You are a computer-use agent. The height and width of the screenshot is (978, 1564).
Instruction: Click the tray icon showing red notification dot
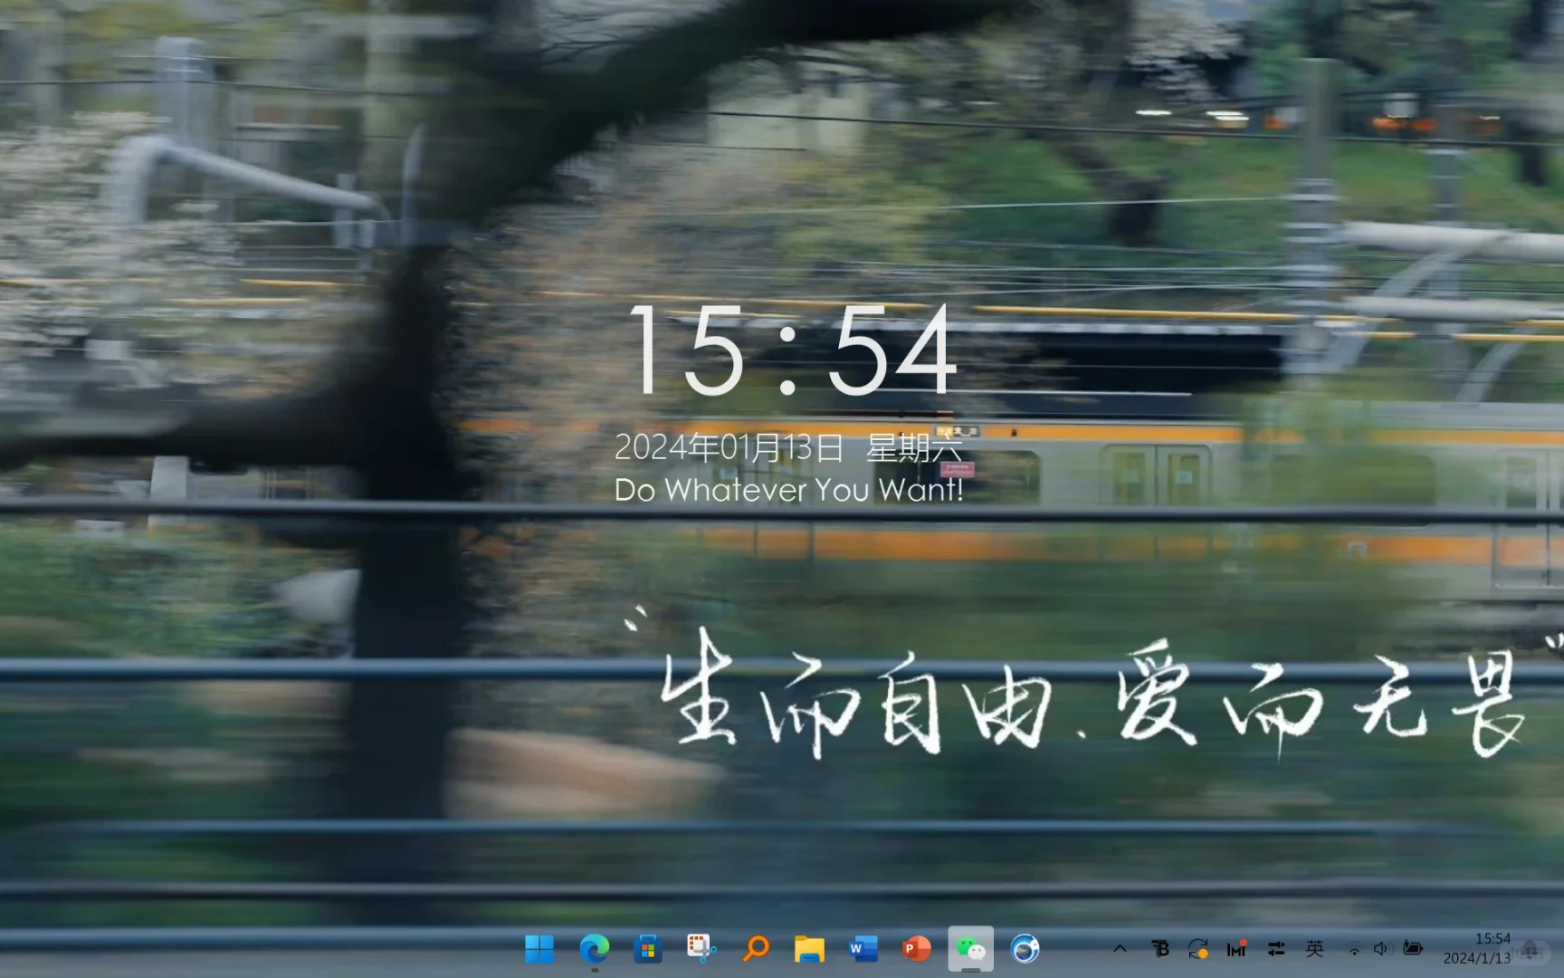pyautogui.click(x=1235, y=949)
